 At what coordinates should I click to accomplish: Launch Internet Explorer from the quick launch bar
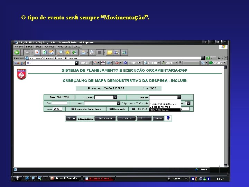(27, 178)
